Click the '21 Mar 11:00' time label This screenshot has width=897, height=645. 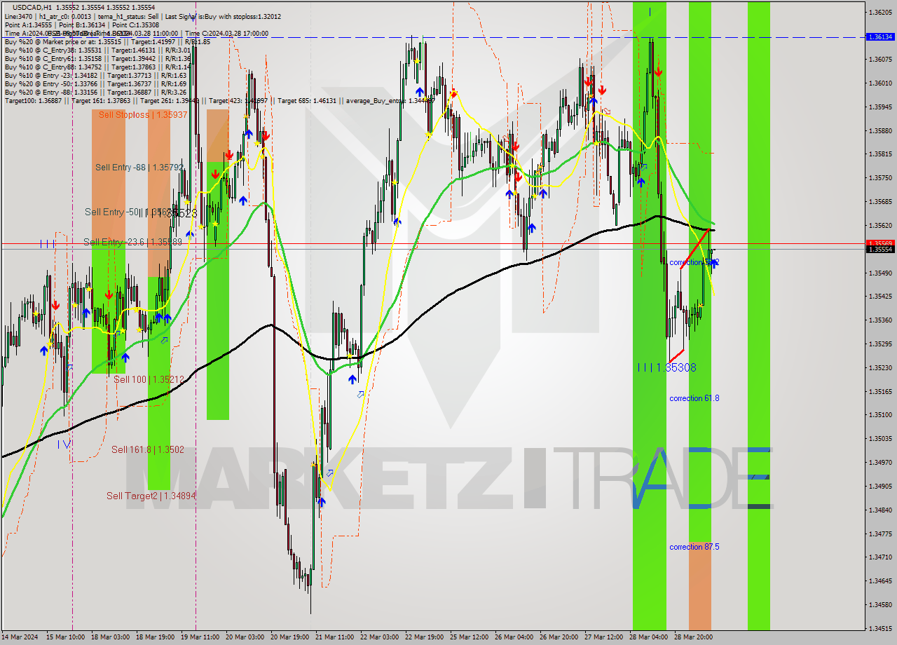pyautogui.click(x=335, y=637)
